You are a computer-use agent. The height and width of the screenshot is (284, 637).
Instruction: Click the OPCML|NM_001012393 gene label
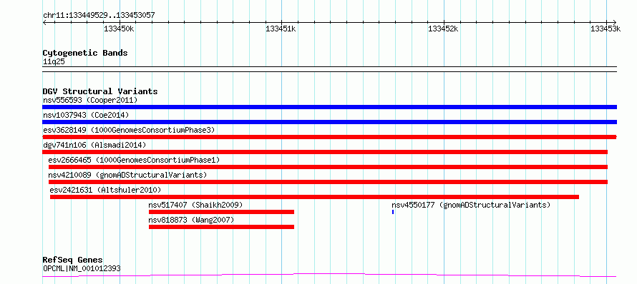82,268
